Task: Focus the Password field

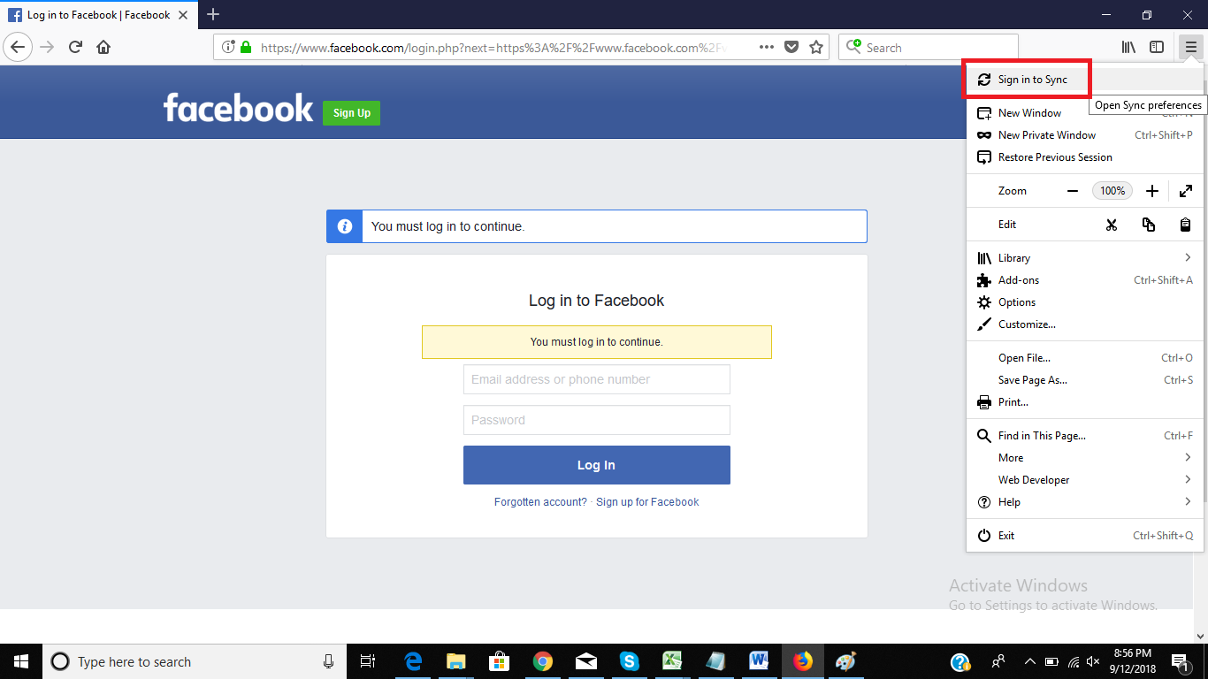Action: pyautogui.click(x=597, y=420)
